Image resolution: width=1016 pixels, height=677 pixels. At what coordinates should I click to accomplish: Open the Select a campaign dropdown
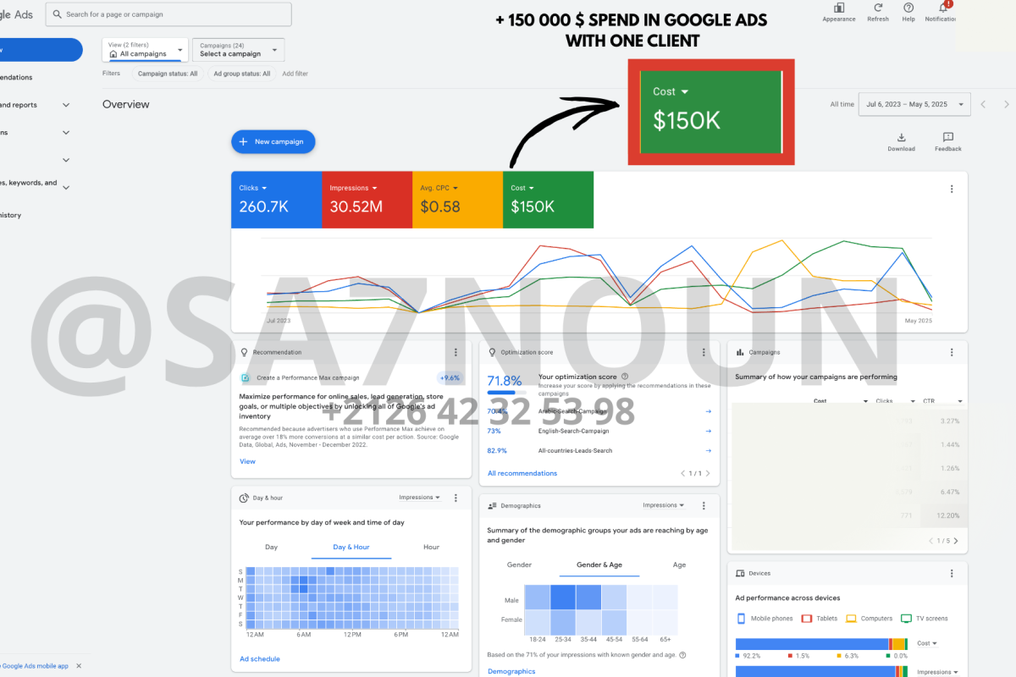pyautogui.click(x=238, y=50)
